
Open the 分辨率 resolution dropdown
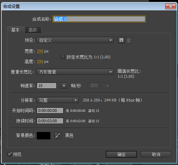[58, 100]
